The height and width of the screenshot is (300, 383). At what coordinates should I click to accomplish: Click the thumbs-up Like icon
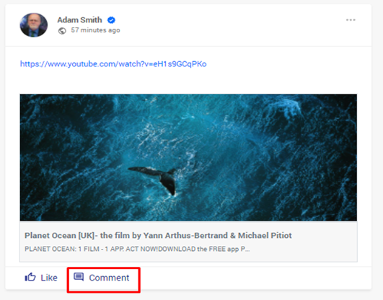(x=30, y=277)
